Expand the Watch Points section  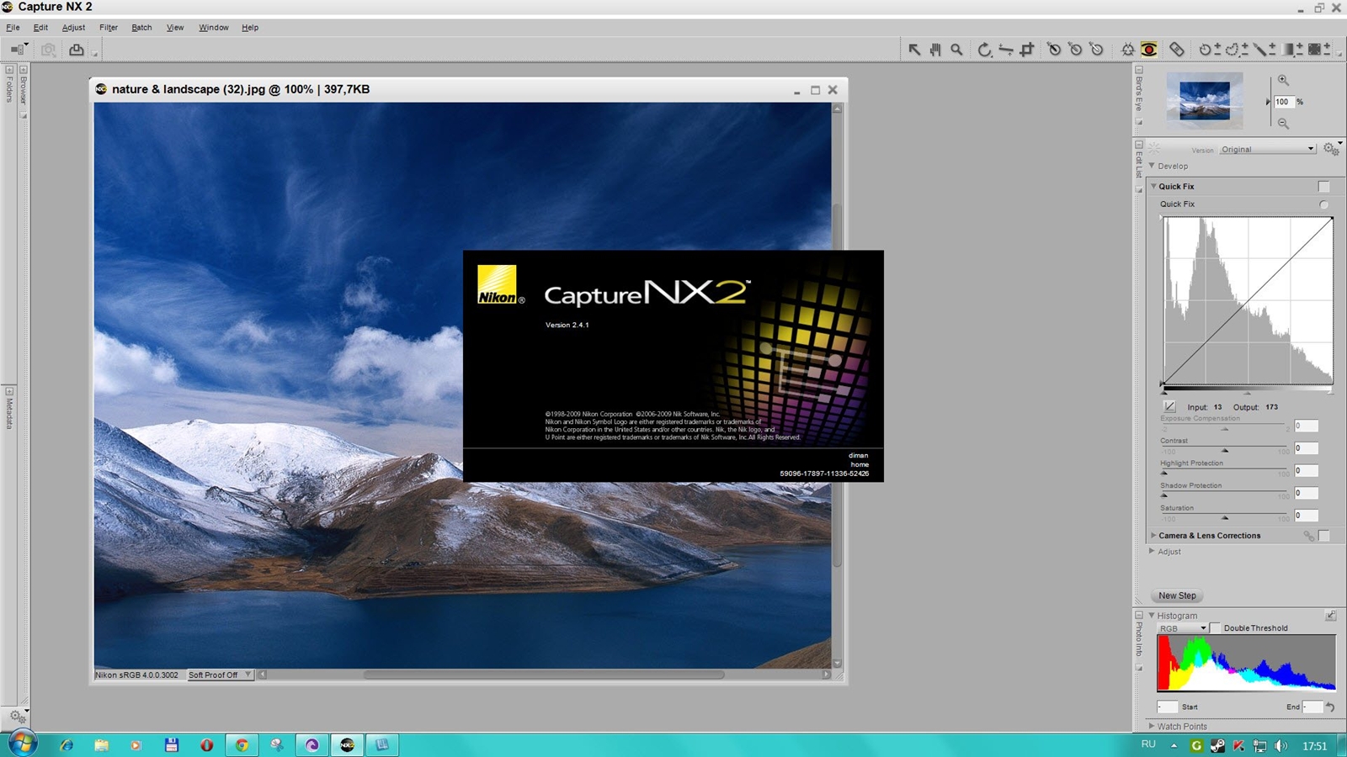[1152, 726]
